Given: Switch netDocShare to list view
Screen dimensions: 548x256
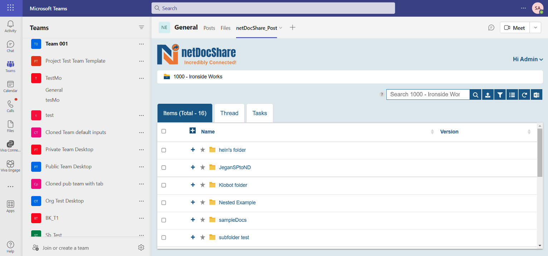Looking at the screenshot, I should click(x=512, y=94).
